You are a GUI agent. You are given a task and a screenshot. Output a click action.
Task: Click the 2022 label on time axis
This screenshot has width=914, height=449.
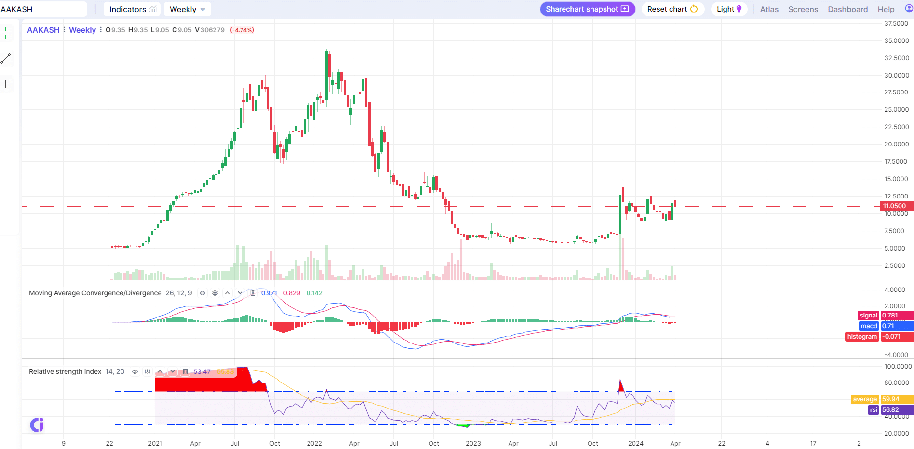coord(314,443)
